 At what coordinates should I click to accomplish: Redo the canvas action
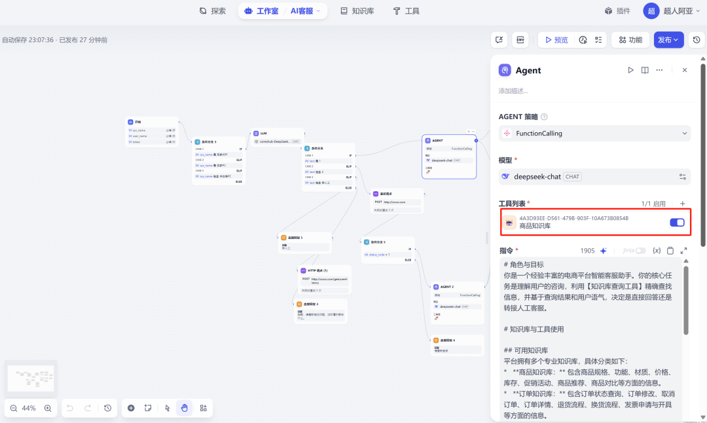[x=88, y=408]
